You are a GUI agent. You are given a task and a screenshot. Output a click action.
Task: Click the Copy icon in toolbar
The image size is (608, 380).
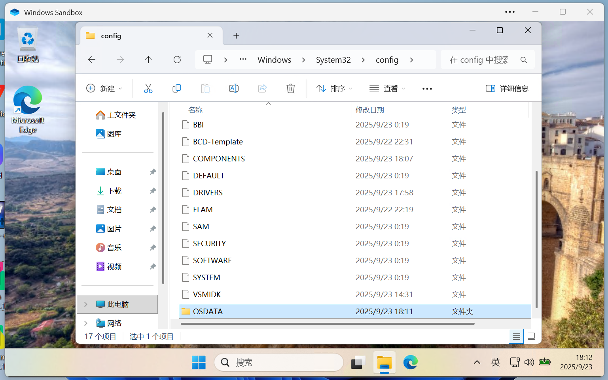(177, 88)
